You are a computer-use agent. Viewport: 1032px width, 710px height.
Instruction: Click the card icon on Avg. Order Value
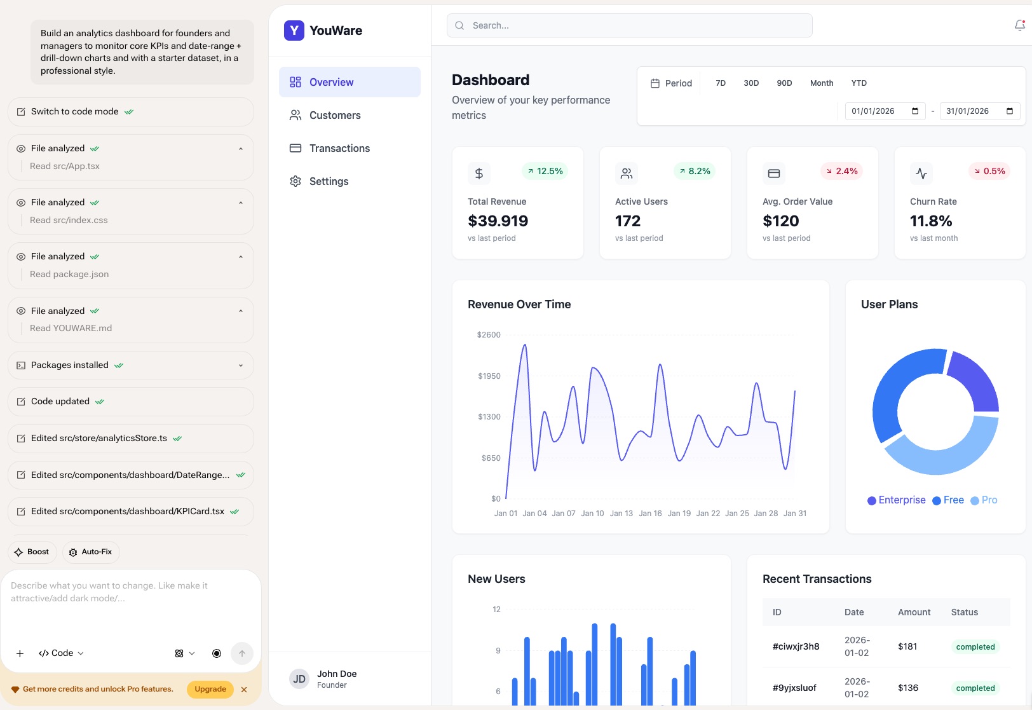[x=774, y=174]
